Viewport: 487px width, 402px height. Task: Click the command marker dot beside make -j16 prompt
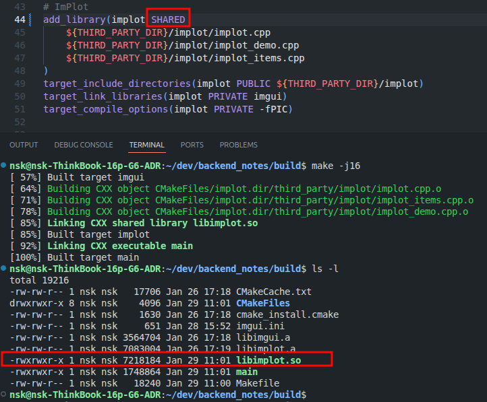click(x=4, y=166)
